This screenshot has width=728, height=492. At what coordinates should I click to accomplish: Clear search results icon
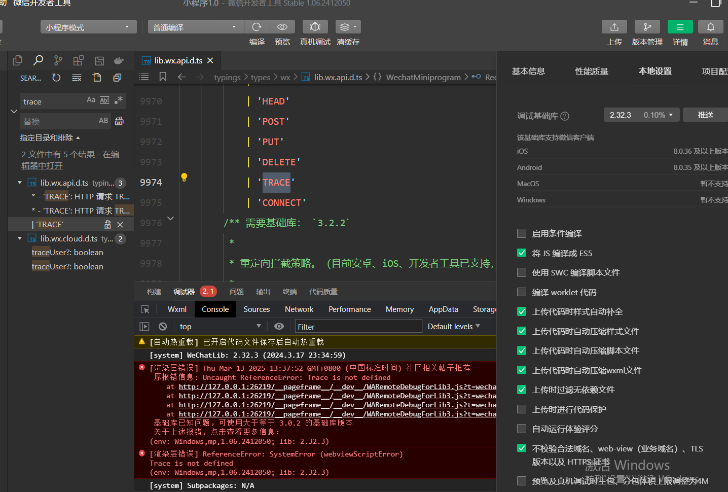click(x=77, y=78)
